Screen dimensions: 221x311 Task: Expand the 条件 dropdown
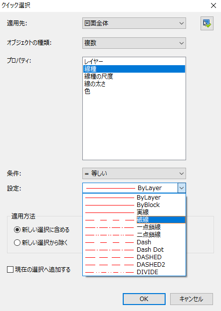(134, 174)
